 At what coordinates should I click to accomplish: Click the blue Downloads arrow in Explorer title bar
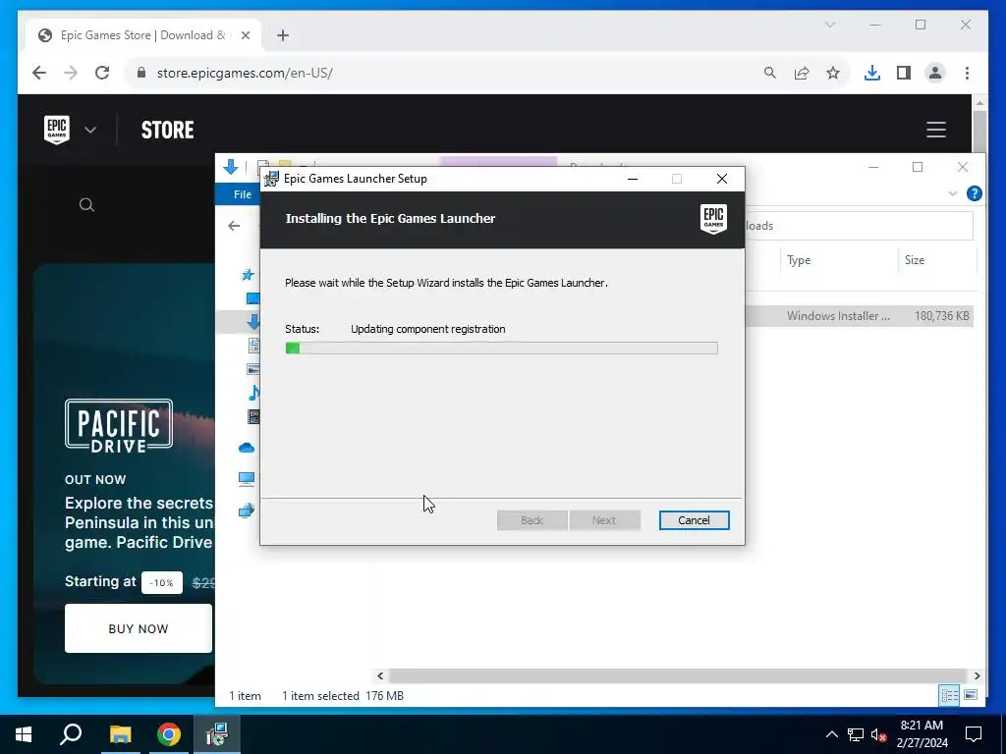(231, 167)
